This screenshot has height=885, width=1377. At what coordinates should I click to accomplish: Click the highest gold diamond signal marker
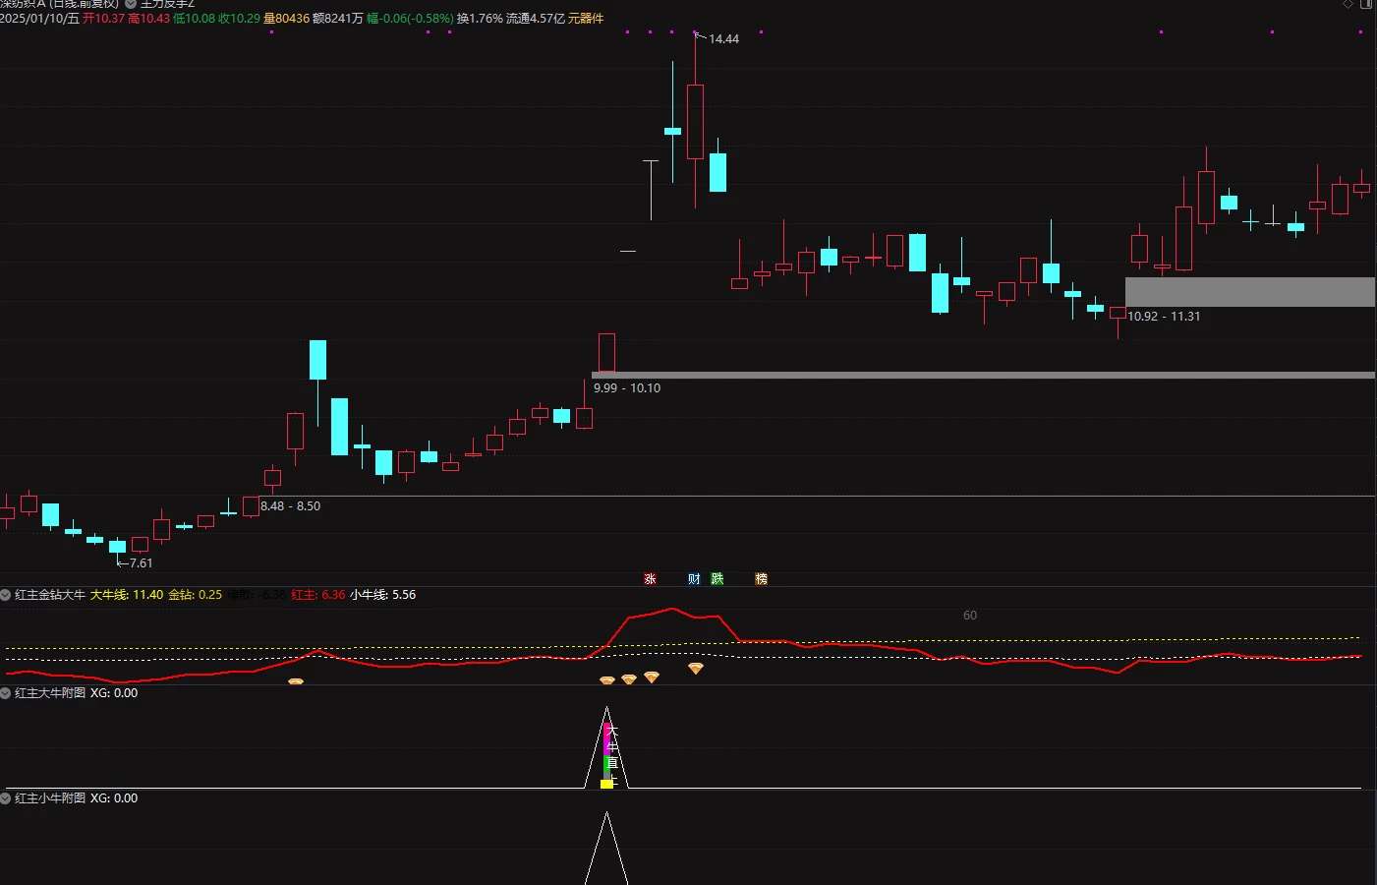point(696,669)
